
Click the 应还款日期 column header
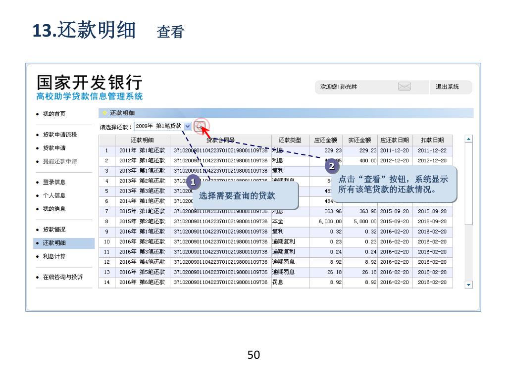pos(395,140)
